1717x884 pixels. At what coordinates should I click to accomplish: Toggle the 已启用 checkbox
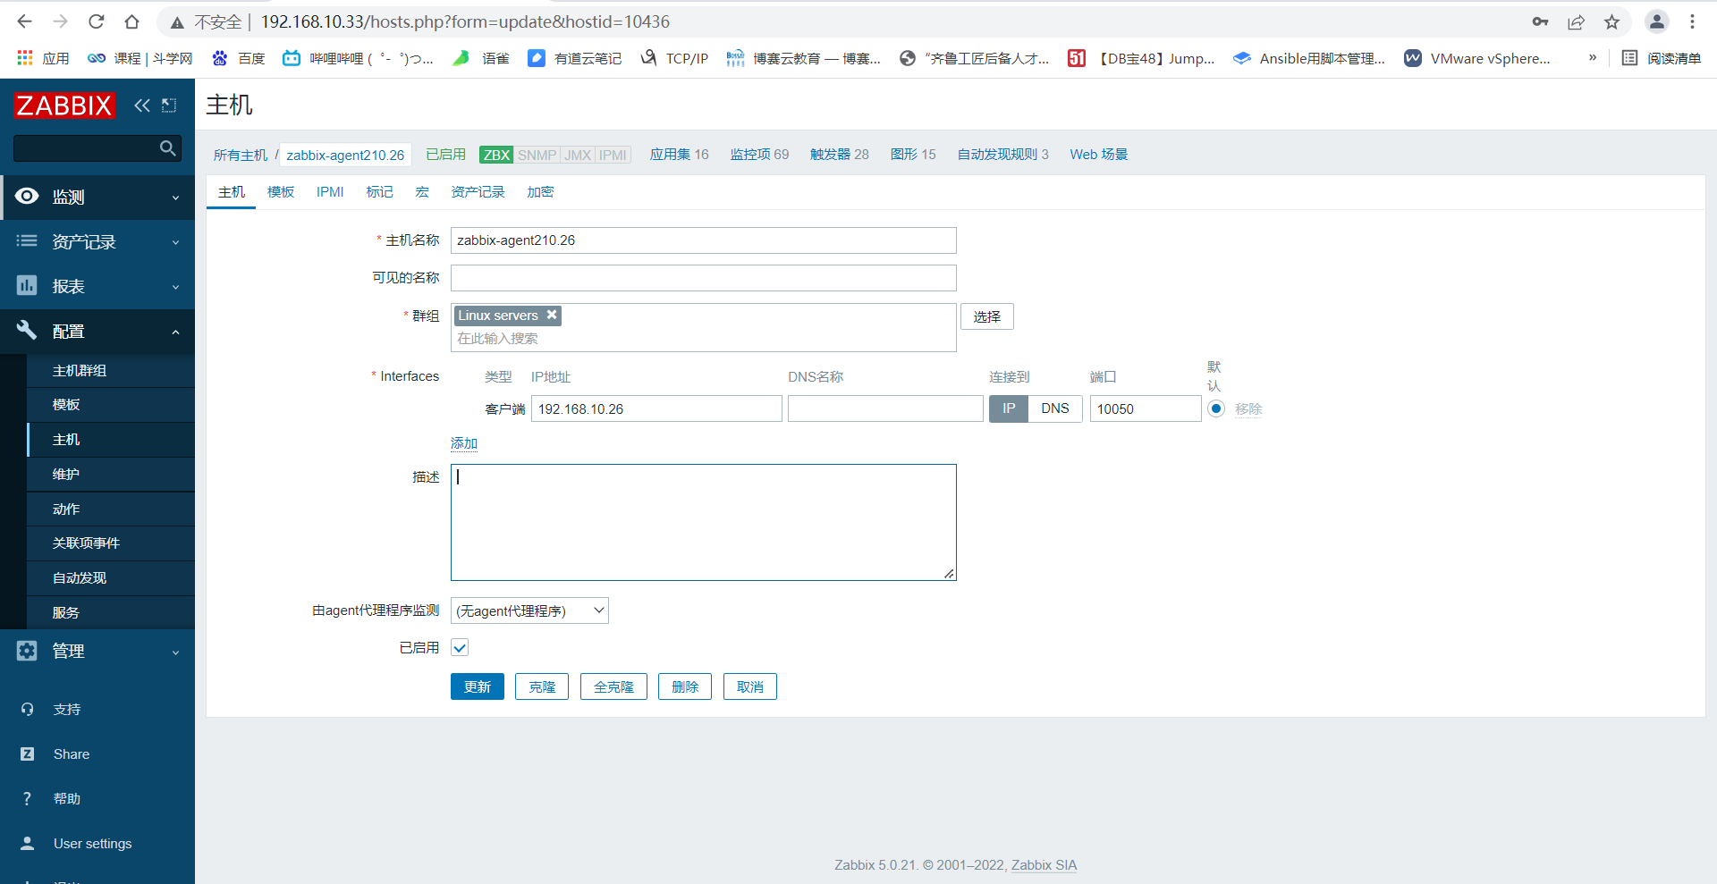[x=460, y=647]
